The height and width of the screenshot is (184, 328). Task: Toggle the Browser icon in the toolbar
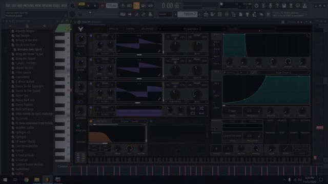(x=234, y=14)
